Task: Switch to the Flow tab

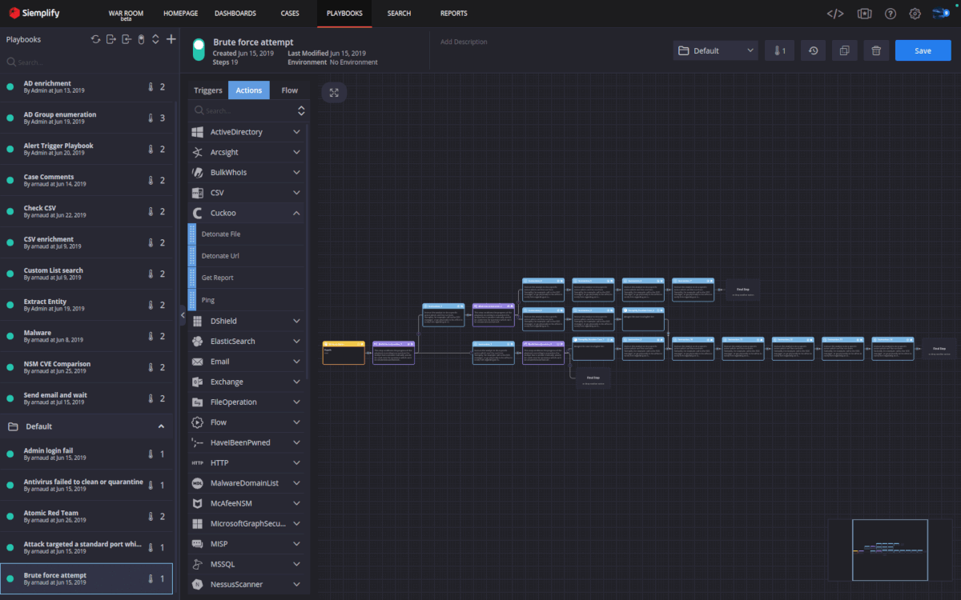Action: click(289, 90)
